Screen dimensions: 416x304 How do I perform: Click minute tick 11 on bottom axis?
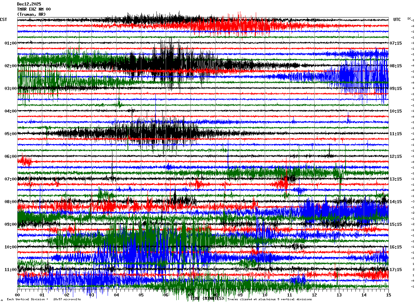(x=289, y=295)
